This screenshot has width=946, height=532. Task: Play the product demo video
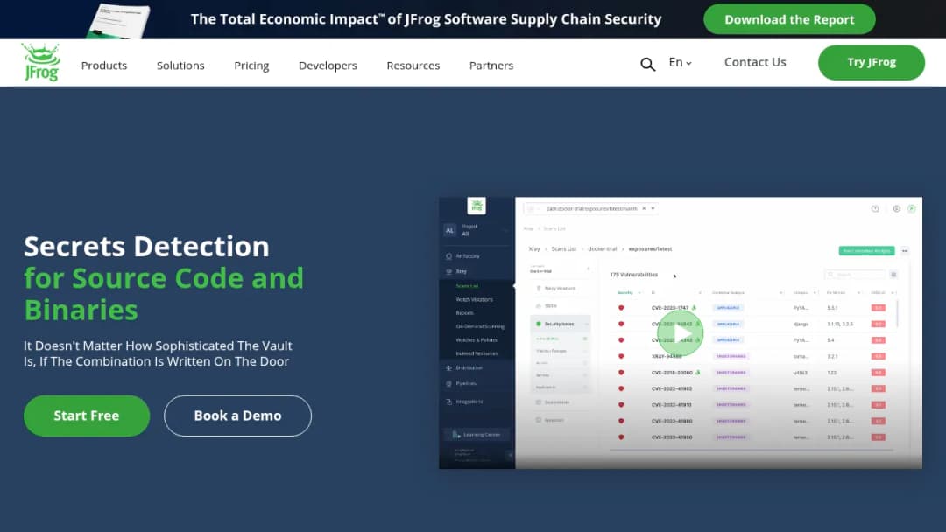pos(680,333)
